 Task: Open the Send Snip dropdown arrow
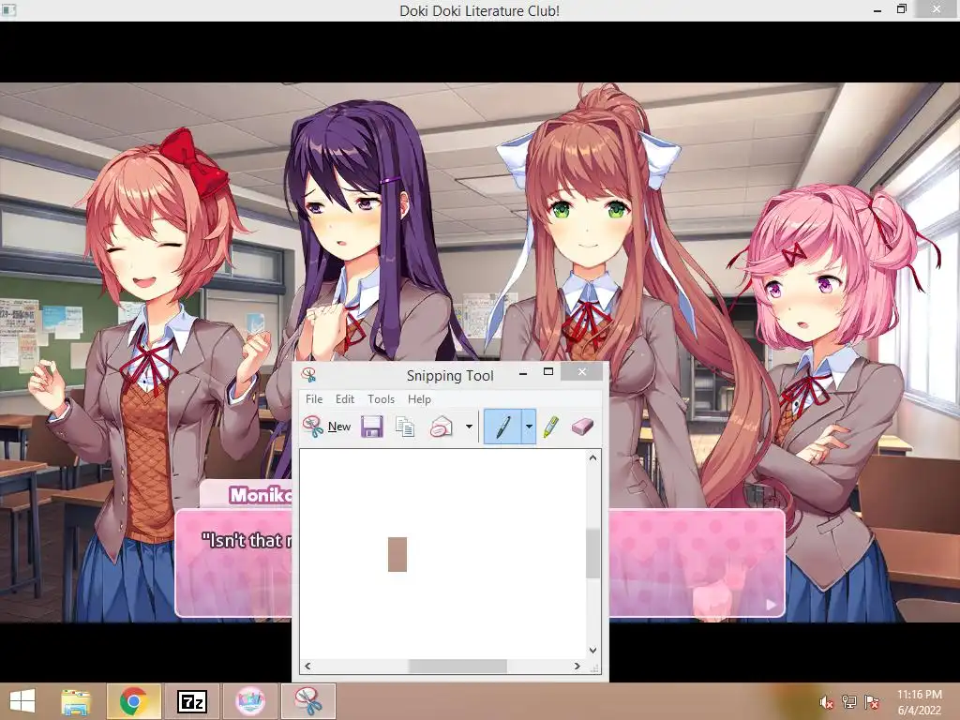(469, 427)
